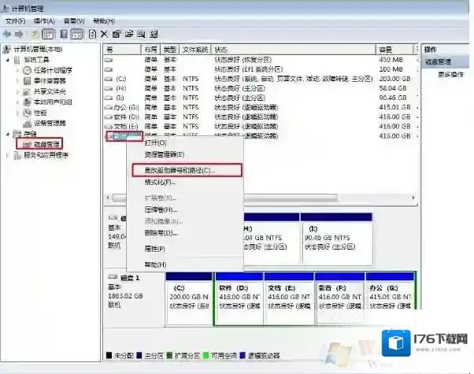
Task: Click 更多操作 in the actions pane
Action: click(x=450, y=74)
